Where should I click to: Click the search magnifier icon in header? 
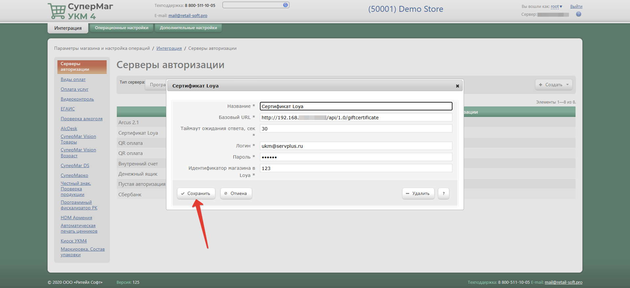285,5
